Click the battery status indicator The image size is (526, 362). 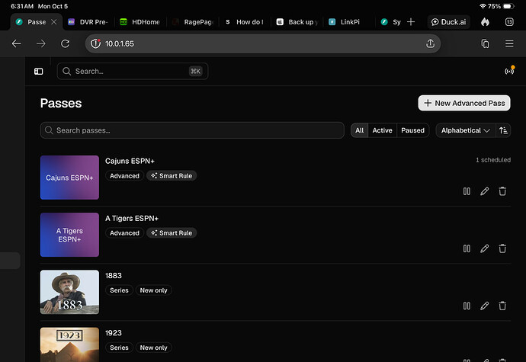pyautogui.click(x=508, y=6)
